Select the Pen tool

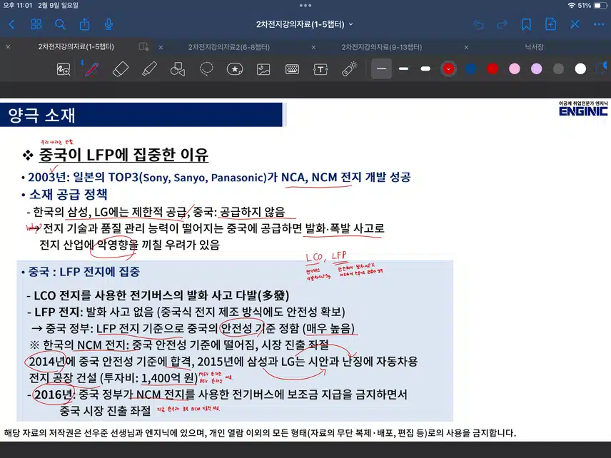click(91, 69)
